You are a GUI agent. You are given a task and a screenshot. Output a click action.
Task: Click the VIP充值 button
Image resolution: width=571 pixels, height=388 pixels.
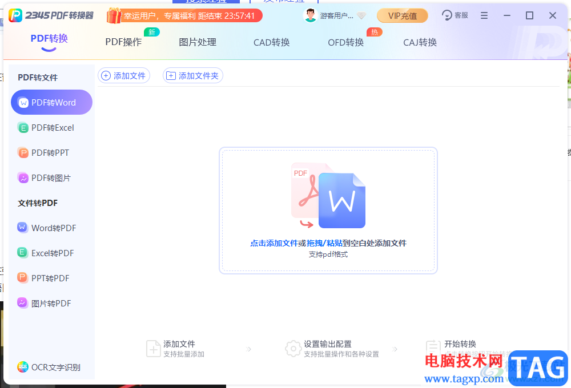pyautogui.click(x=403, y=15)
